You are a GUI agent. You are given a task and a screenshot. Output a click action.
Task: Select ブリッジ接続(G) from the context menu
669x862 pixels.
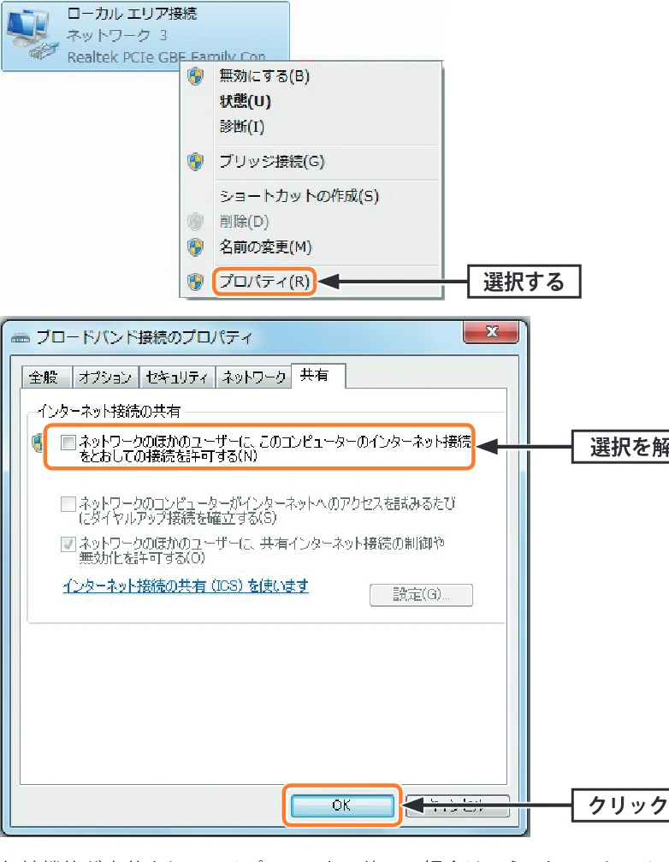point(272,162)
